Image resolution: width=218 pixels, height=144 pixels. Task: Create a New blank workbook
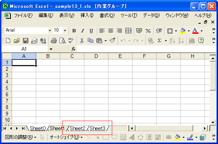point(8,41)
